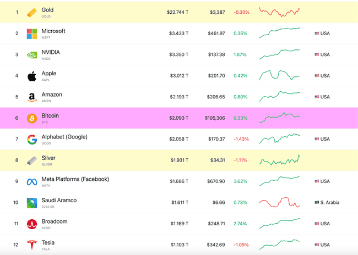
Task: Click the Microsoft logo icon
Action: 32,34
